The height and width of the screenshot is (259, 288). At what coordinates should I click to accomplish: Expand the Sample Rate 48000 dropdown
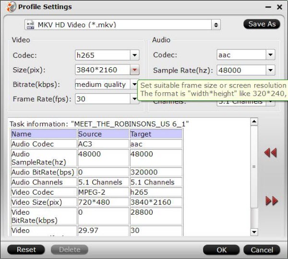270,70
